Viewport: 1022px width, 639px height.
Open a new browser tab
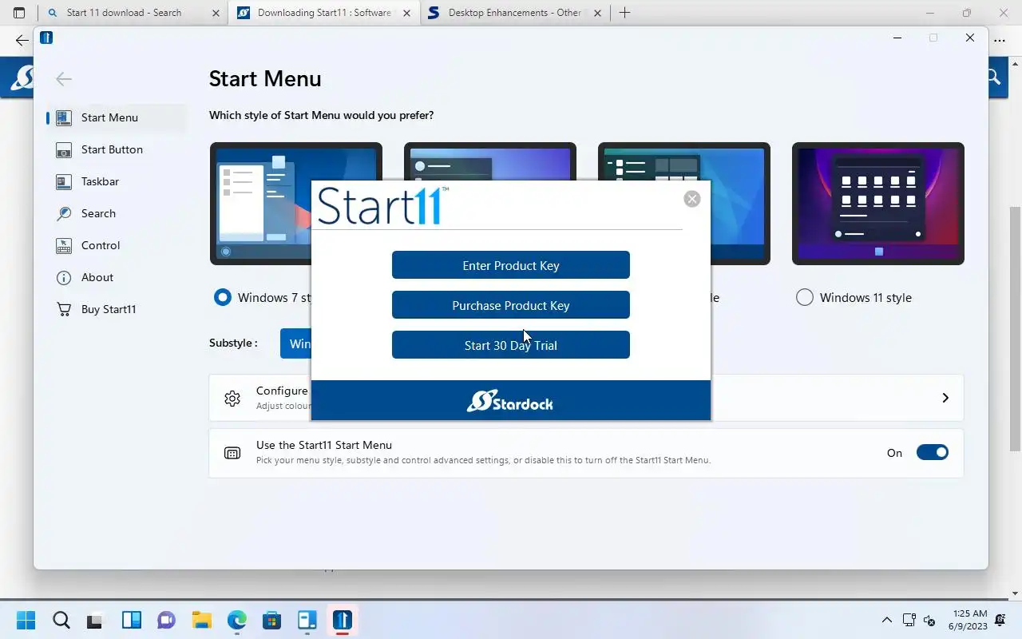(624, 13)
